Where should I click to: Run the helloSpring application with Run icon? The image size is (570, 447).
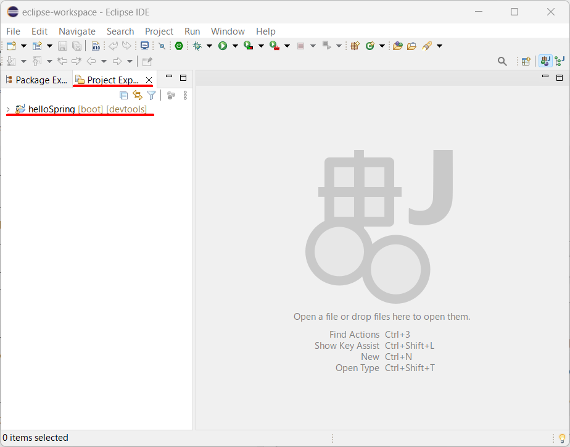(x=222, y=46)
